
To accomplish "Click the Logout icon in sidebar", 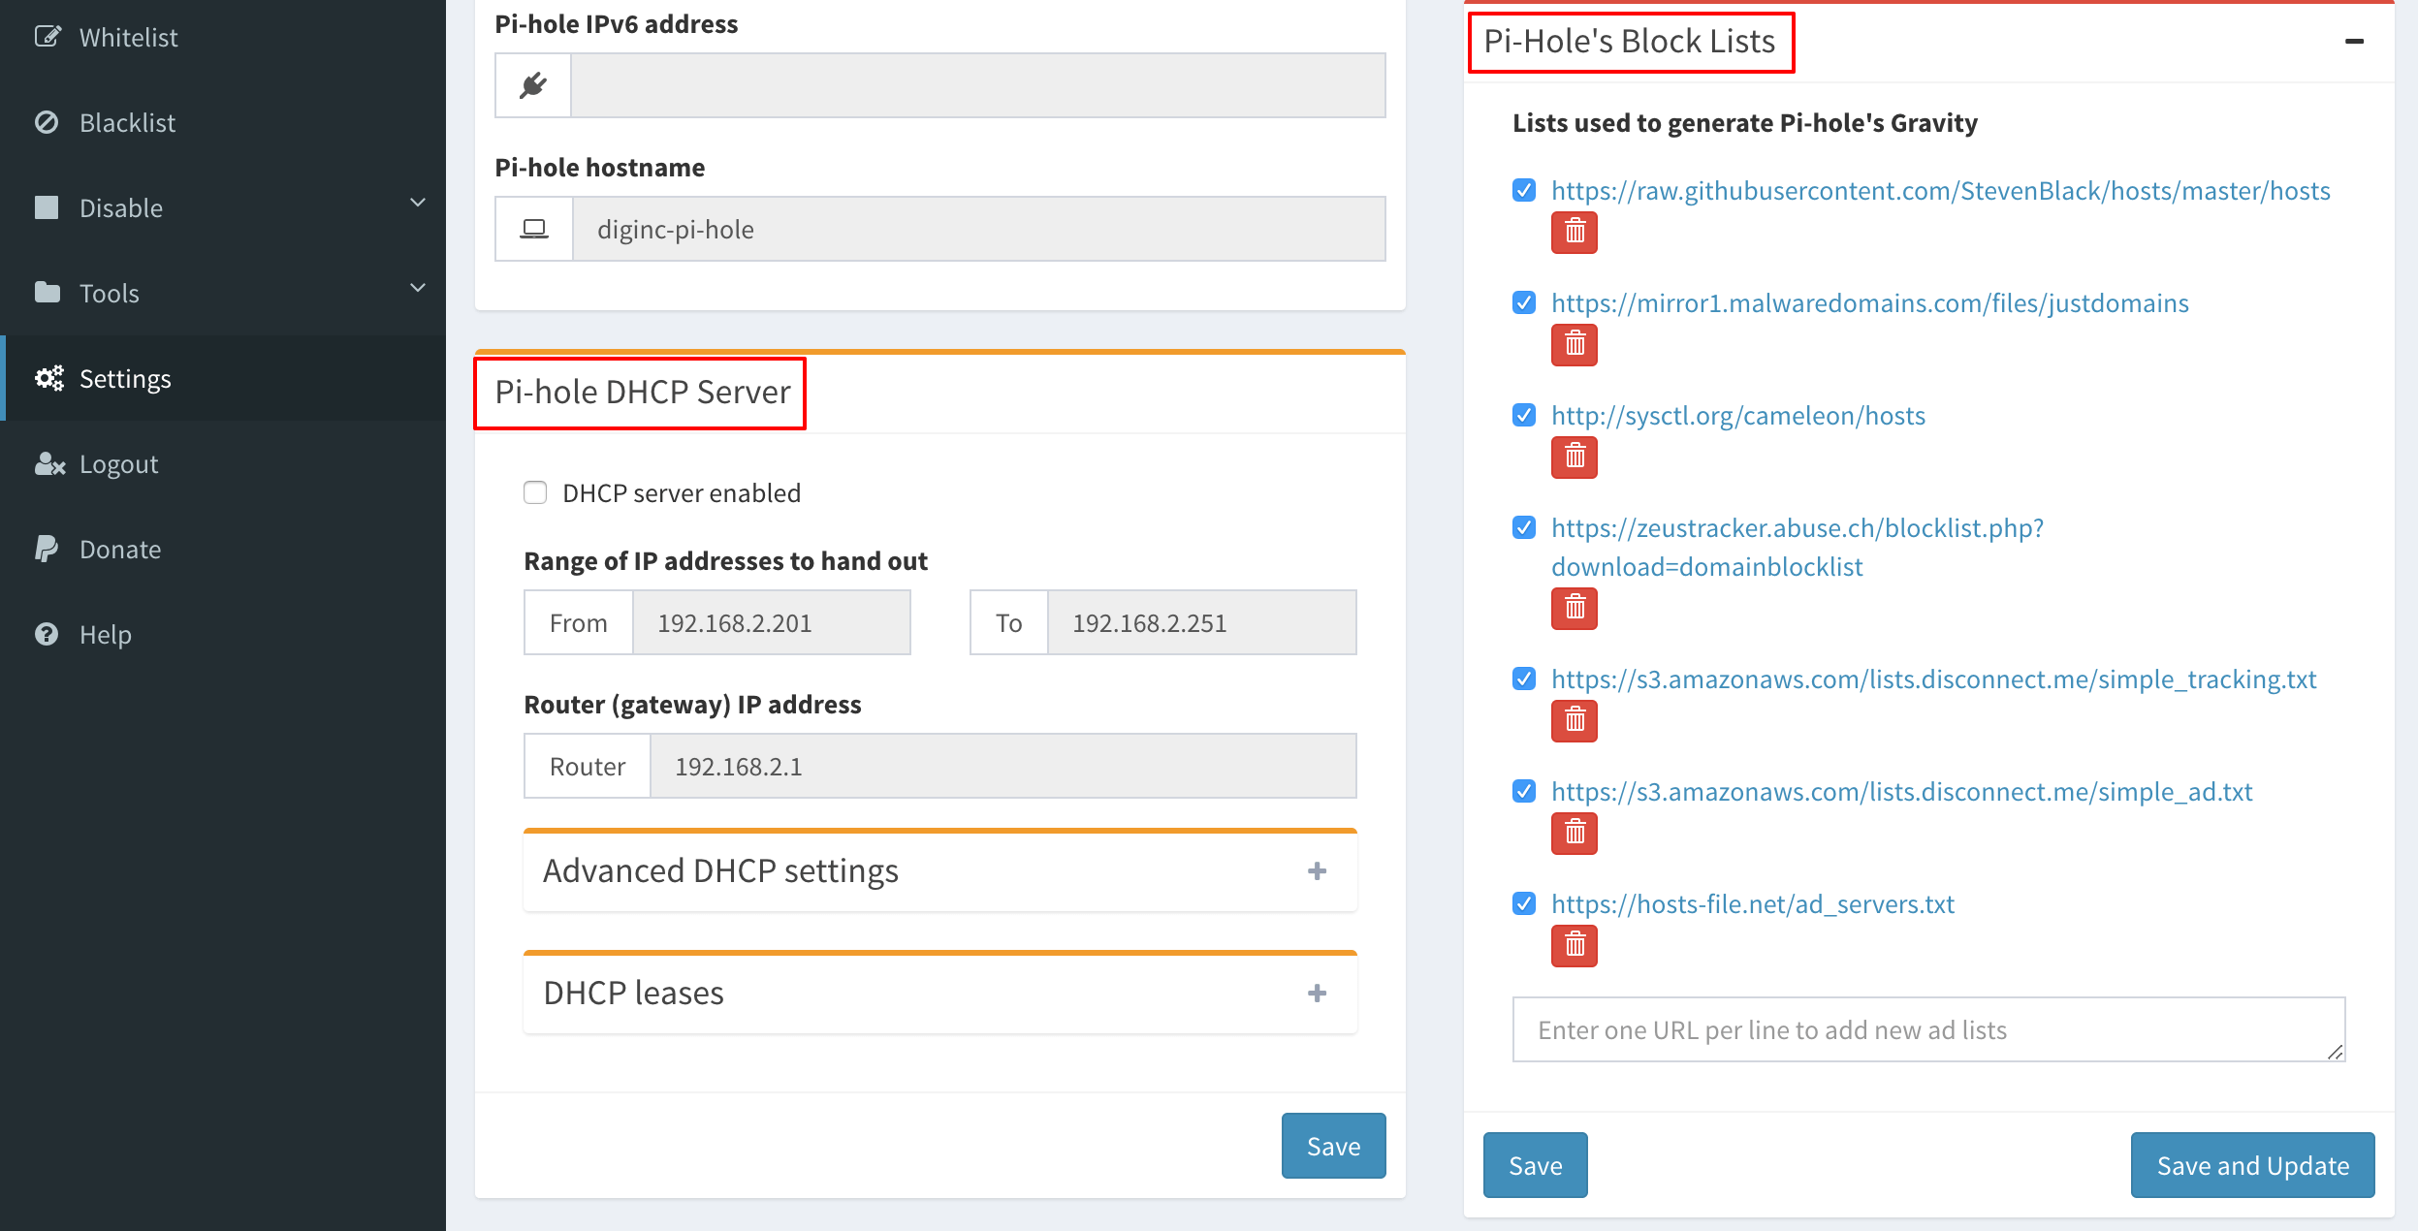I will pos(48,463).
